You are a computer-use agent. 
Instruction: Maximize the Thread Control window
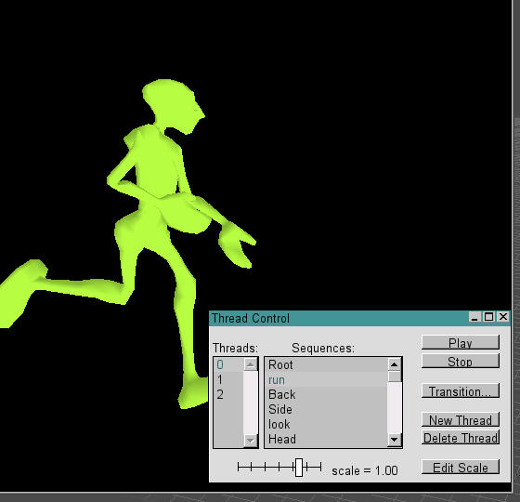tap(488, 317)
